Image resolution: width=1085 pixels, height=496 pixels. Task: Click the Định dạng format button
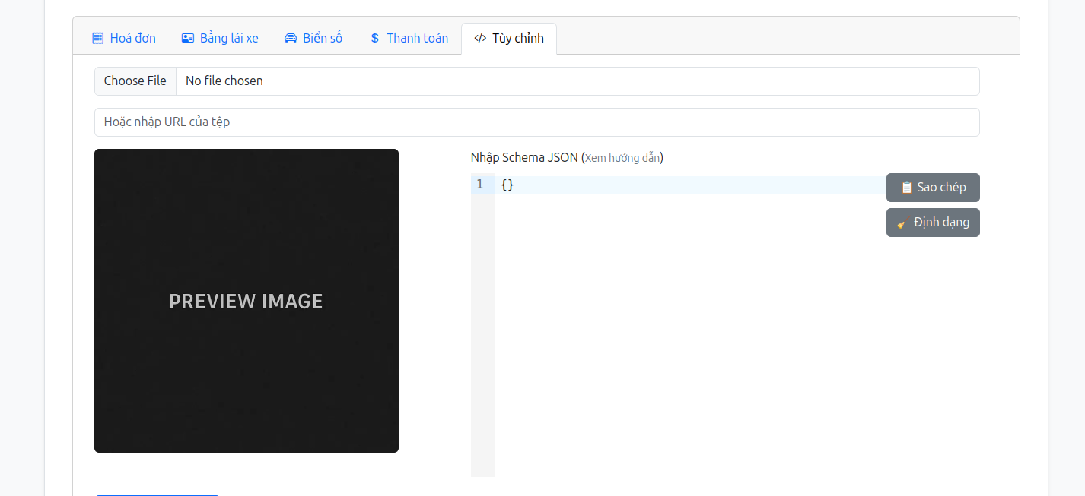tap(933, 223)
